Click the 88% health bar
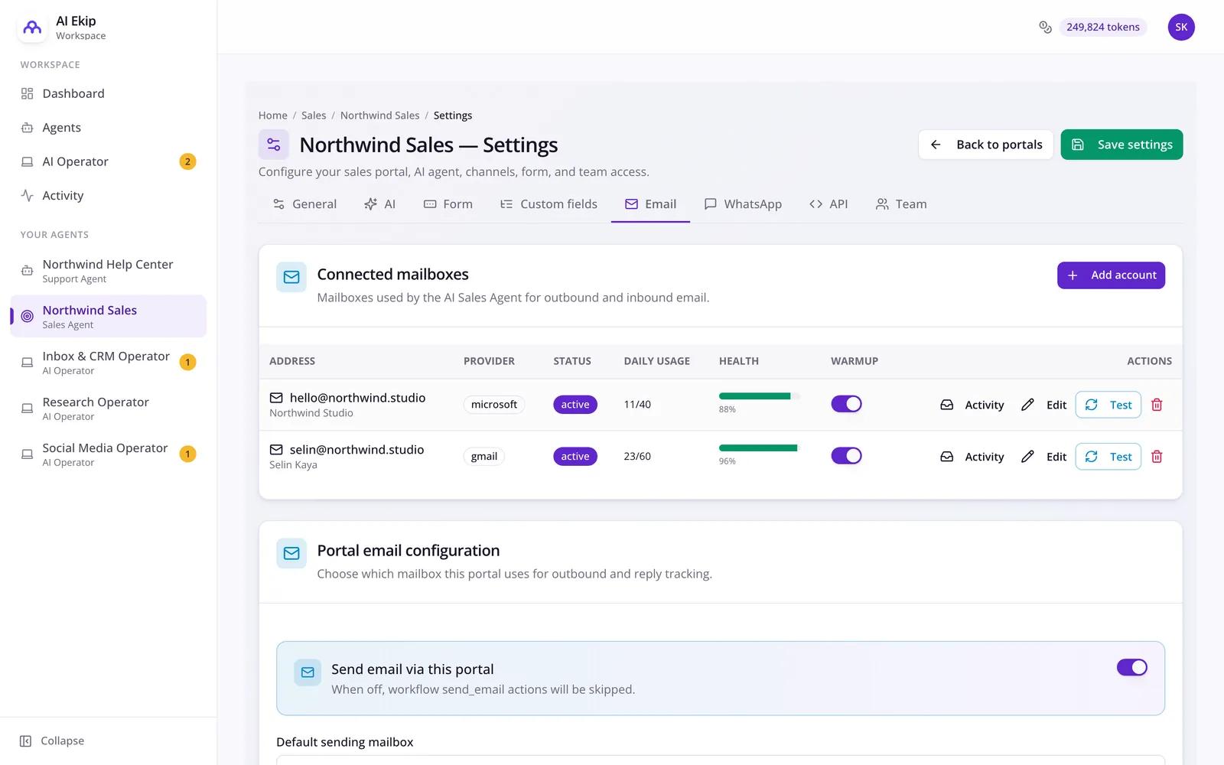The image size is (1224, 765). 760,396
